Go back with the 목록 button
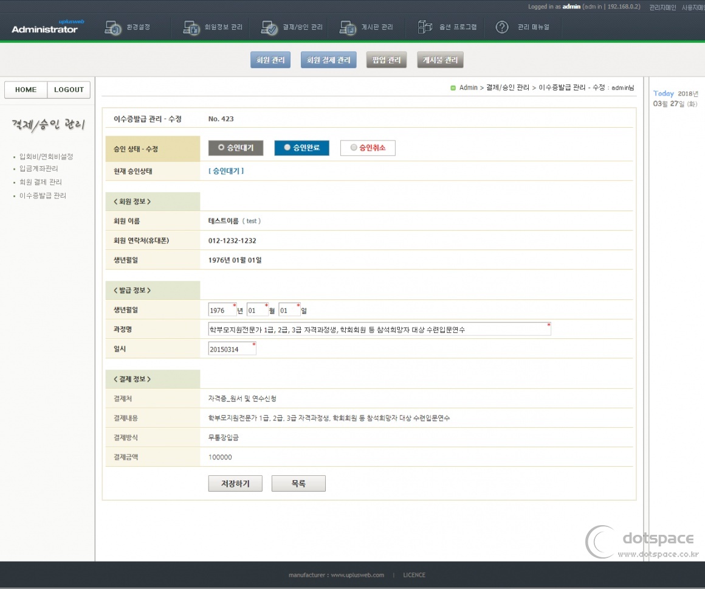The image size is (705, 589). coord(298,484)
